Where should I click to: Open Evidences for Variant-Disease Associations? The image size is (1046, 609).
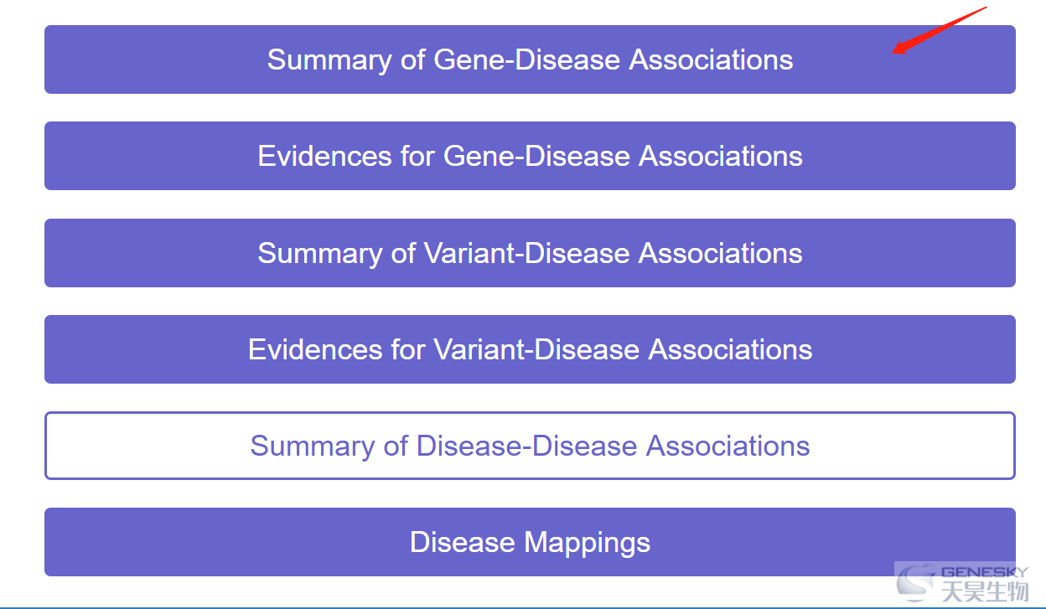(x=530, y=349)
